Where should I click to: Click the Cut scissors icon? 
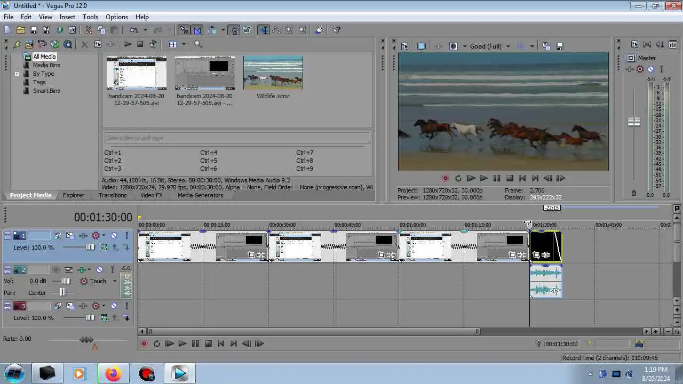(89, 30)
